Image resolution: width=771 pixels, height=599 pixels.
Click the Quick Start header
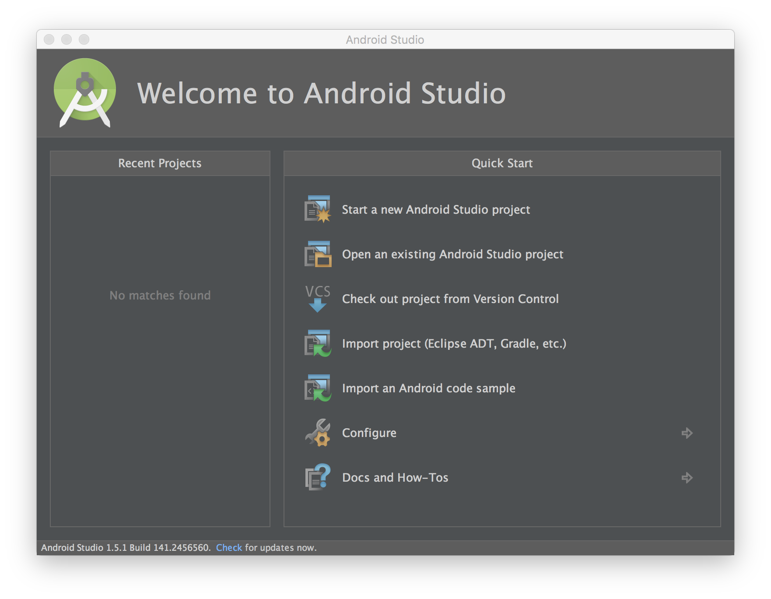pos(502,163)
